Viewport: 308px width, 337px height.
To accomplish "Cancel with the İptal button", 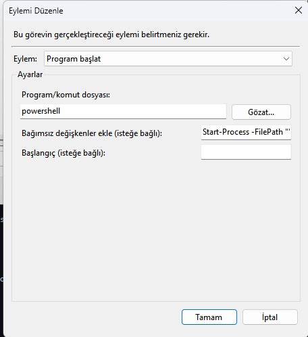I will (270, 317).
